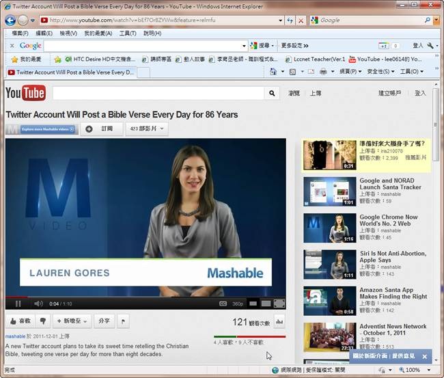Viewport: 444px width, 378px height.
Task: Open the address bar history dropdown arrow
Action: [x=280, y=21]
